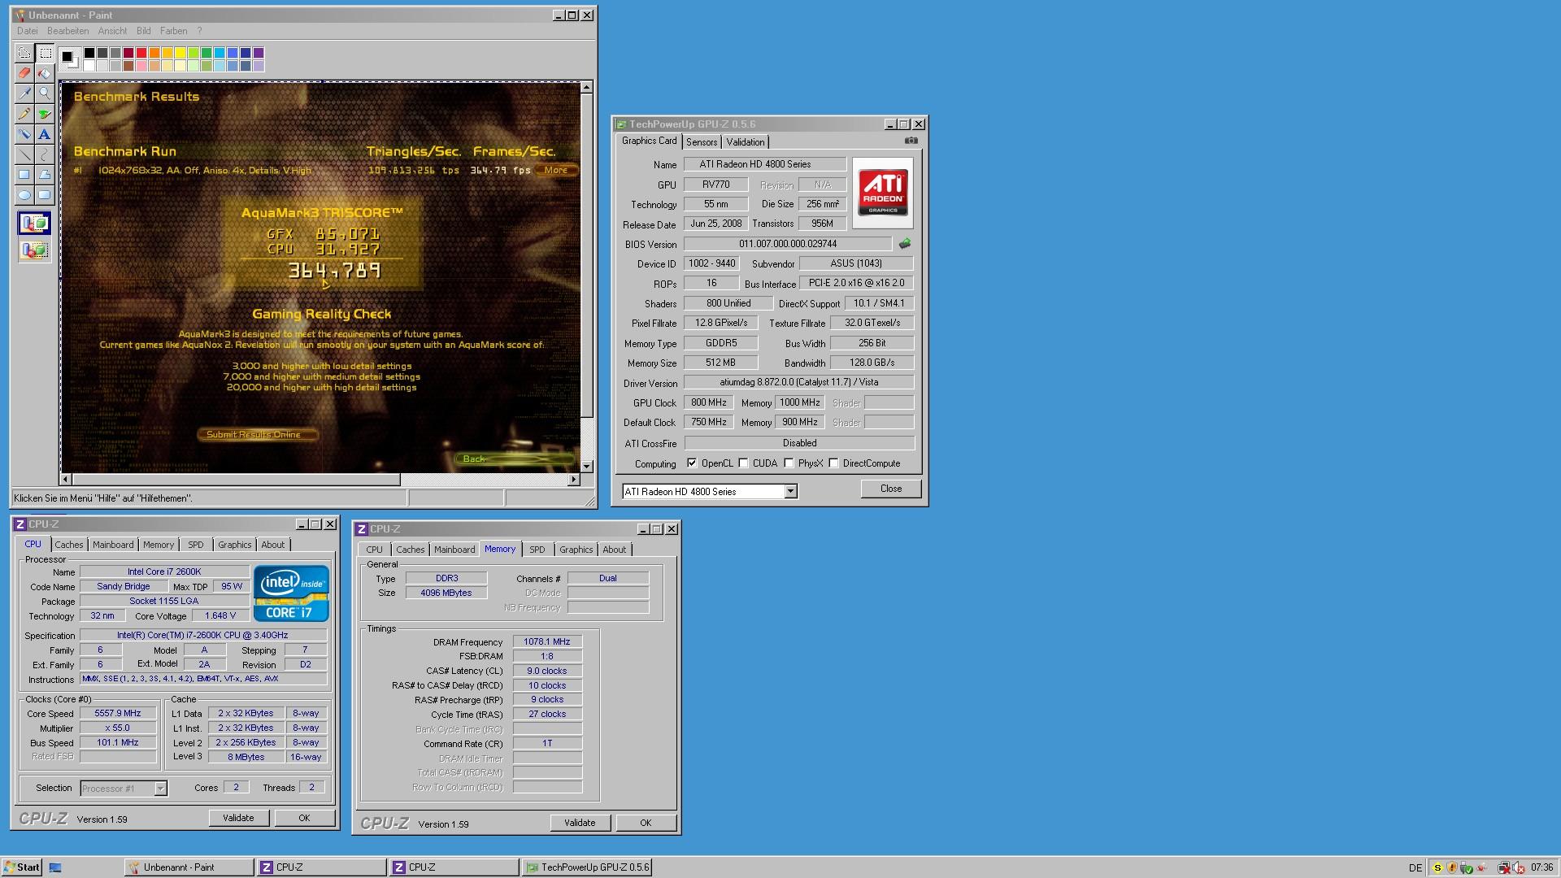Choose the opaque selection option in Paint

34,224
